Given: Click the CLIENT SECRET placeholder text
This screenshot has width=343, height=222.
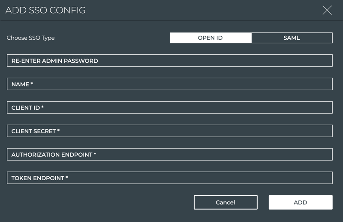Looking at the screenshot, I should 33,131.
